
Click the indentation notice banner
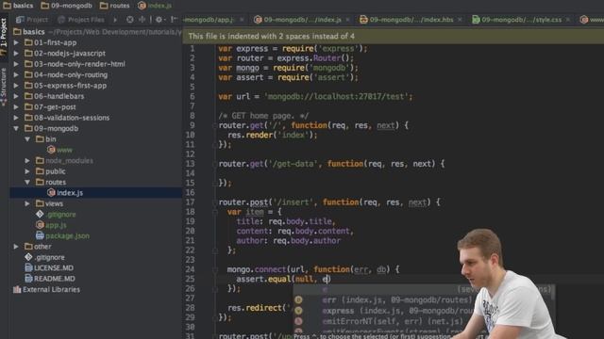click(x=393, y=36)
